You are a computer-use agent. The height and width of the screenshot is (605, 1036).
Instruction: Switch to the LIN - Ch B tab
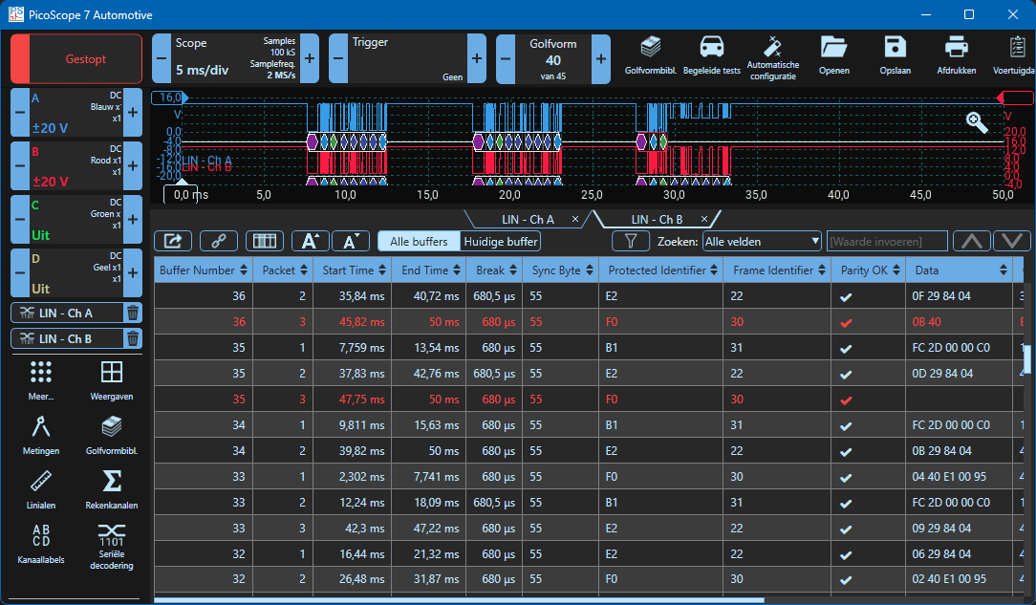point(657,220)
